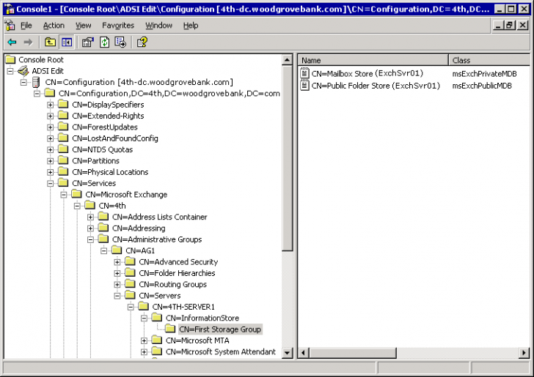Select CN=Configuration,DC=4th,DC=woodgrovebank,DC=com node
The height and width of the screenshot is (377, 534).
coord(169,93)
